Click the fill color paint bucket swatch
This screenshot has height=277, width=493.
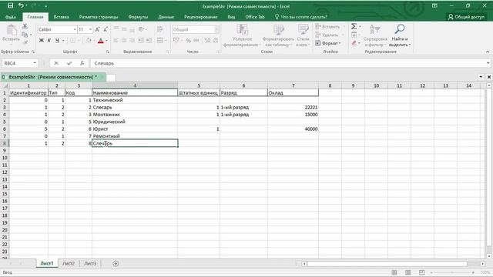[x=89, y=40]
